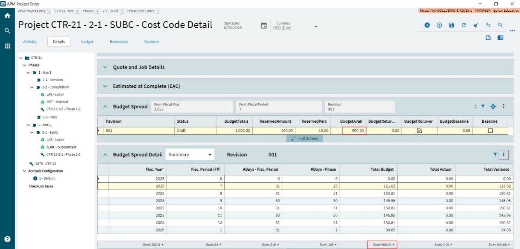
Task: Open Budget Spread overflow three-dots menu
Action: click(504, 106)
